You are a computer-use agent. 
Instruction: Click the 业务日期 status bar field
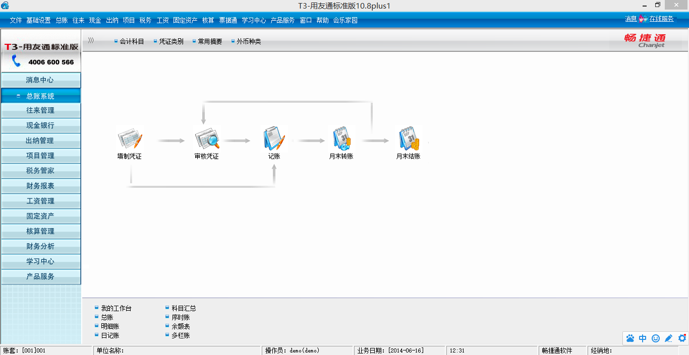click(x=399, y=350)
